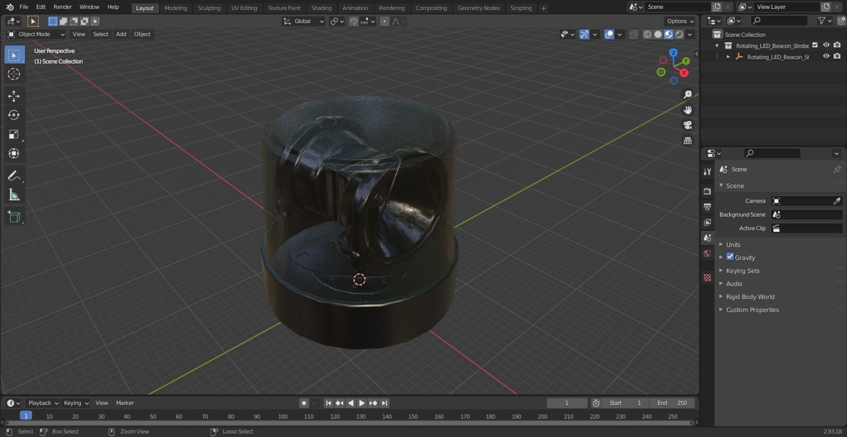This screenshot has height=437, width=847.
Task: Pick the Add Cube tool
Action: click(14, 217)
